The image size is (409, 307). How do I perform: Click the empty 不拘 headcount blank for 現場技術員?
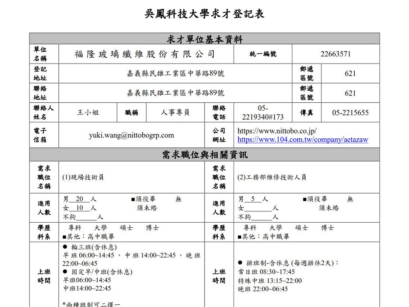tap(86, 217)
